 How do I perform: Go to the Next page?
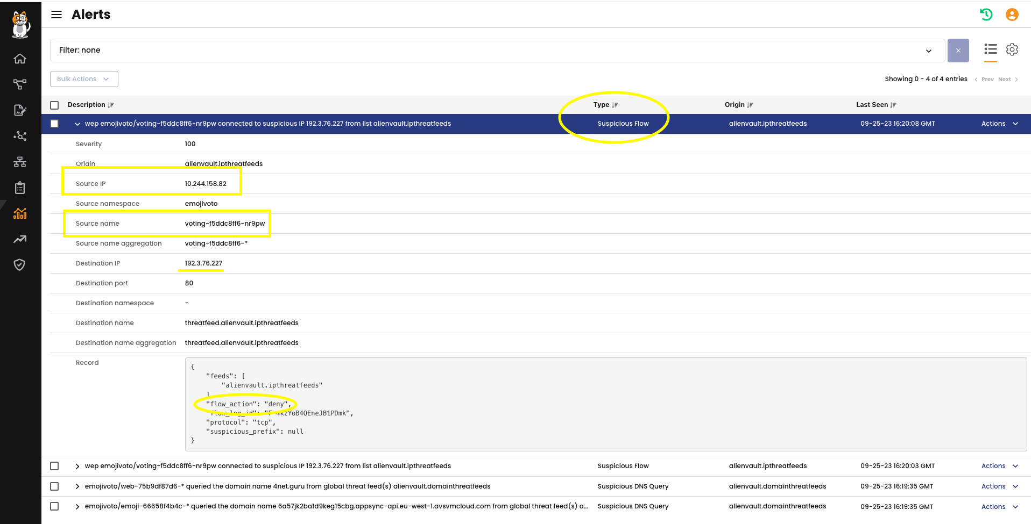[x=1008, y=80]
